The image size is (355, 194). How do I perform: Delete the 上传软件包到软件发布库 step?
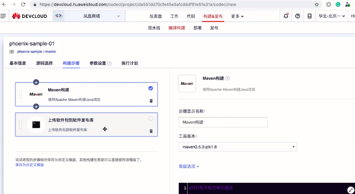(151, 131)
